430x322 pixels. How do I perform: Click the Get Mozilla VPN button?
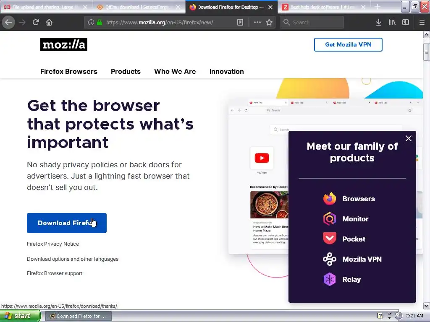(x=348, y=44)
